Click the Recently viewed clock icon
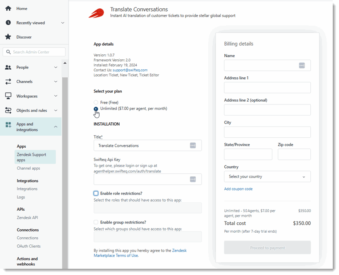The height and width of the screenshot is (275, 339). pyautogui.click(x=8, y=23)
